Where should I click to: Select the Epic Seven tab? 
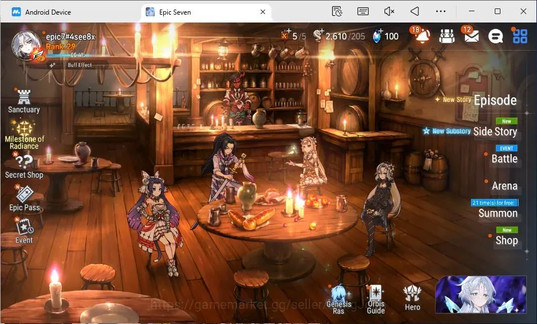[174, 12]
